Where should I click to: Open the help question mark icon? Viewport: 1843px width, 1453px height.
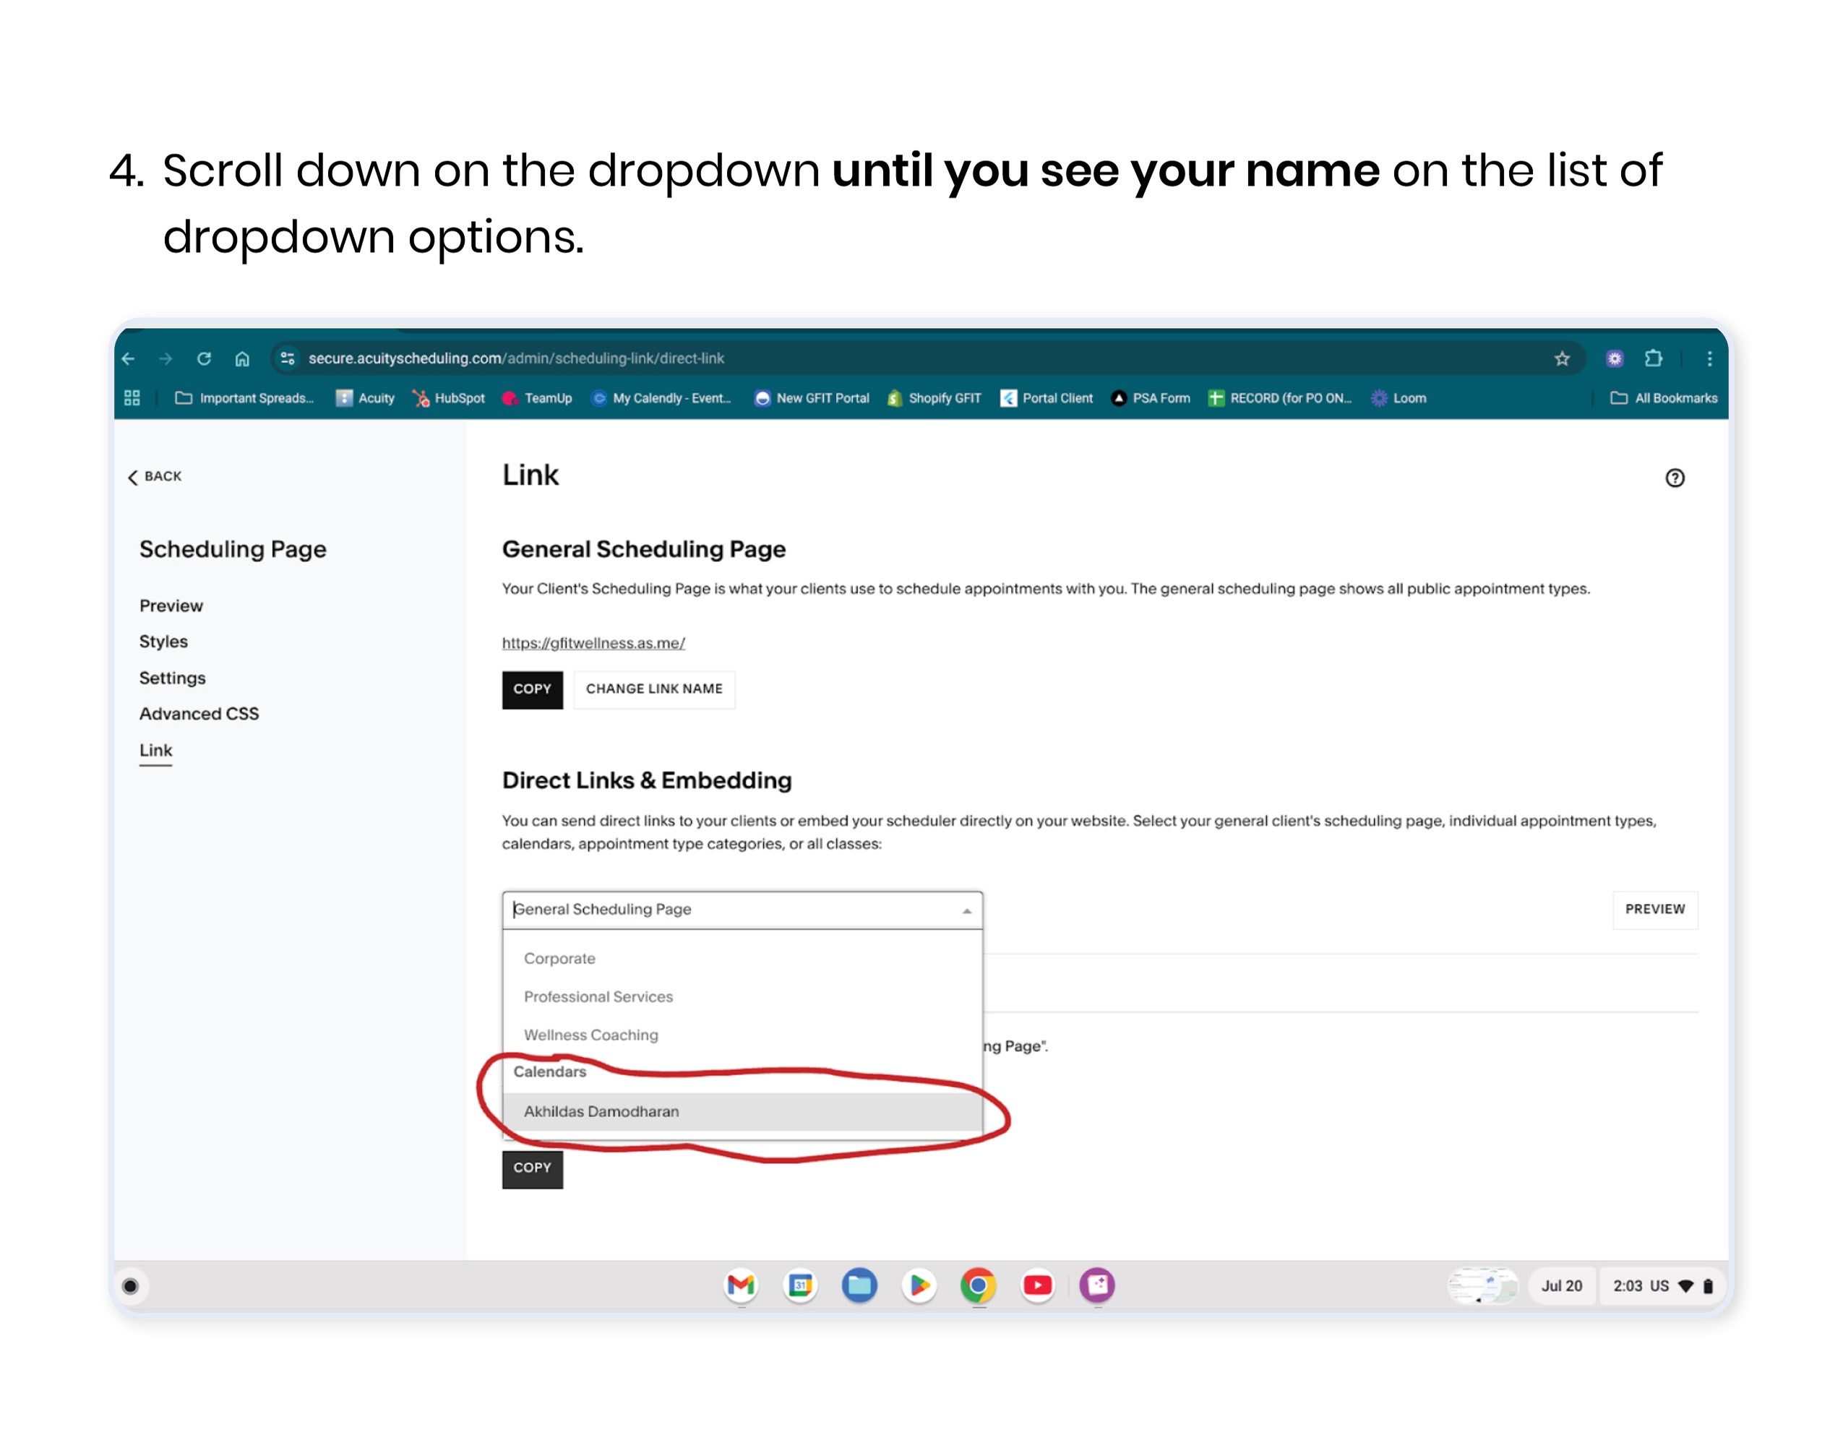tap(1675, 478)
